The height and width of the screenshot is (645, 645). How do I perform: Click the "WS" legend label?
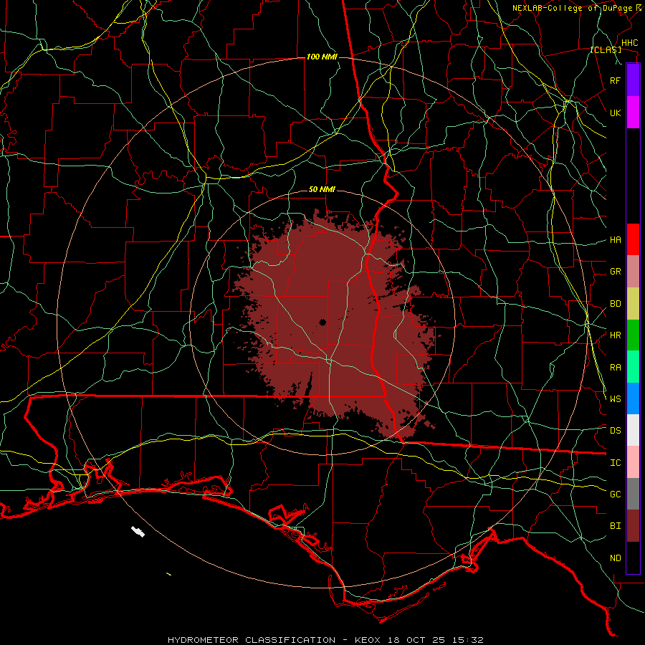[x=616, y=399]
